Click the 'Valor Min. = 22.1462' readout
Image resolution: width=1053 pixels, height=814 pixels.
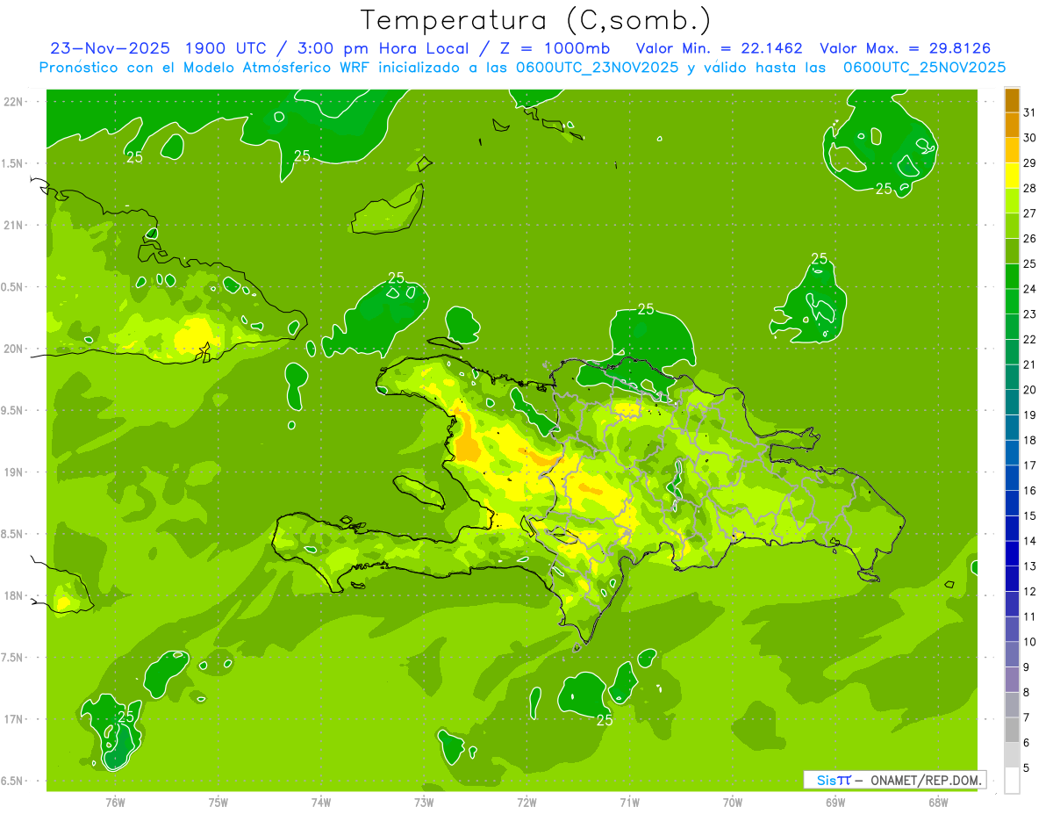click(x=720, y=48)
